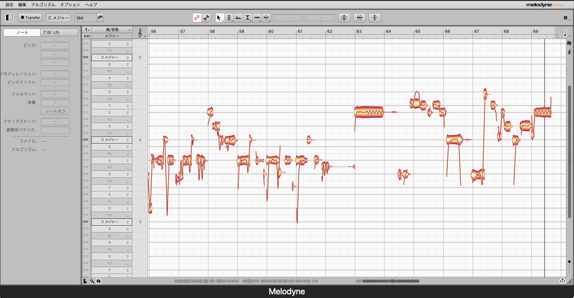The image size is (574, 298).
Task: Toggle the octave 3 C major marker
Action: tap(85, 222)
